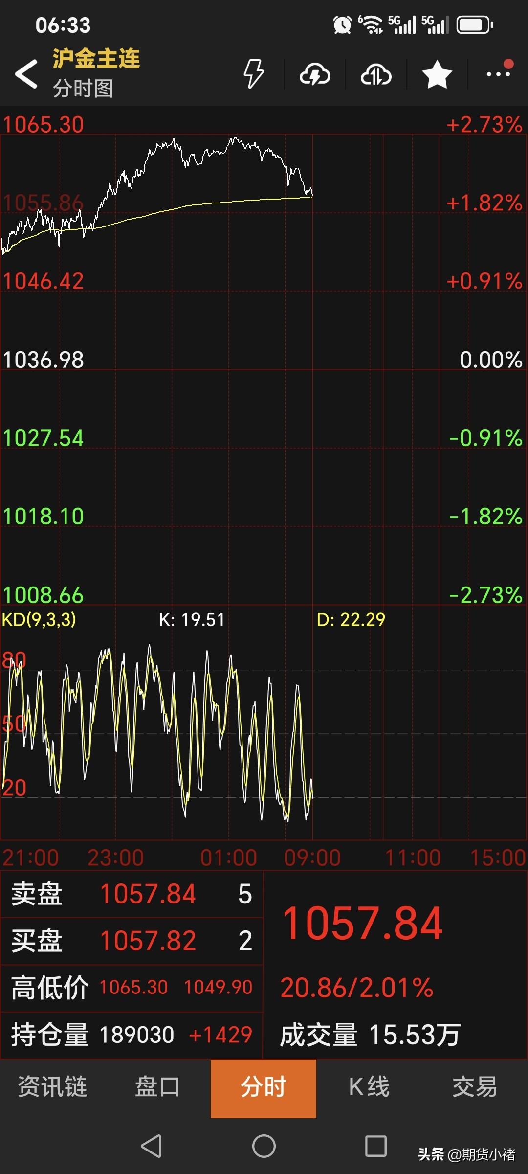Tap the large latest price 1057.84
The width and height of the screenshot is (528, 1174).
(362, 924)
